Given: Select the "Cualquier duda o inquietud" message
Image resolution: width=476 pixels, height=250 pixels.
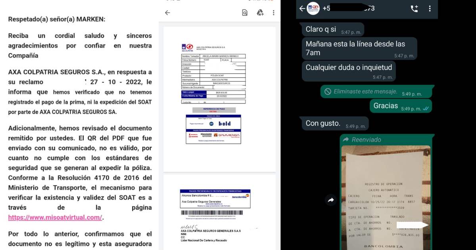Looking at the screenshot, I should click(349, 69).
